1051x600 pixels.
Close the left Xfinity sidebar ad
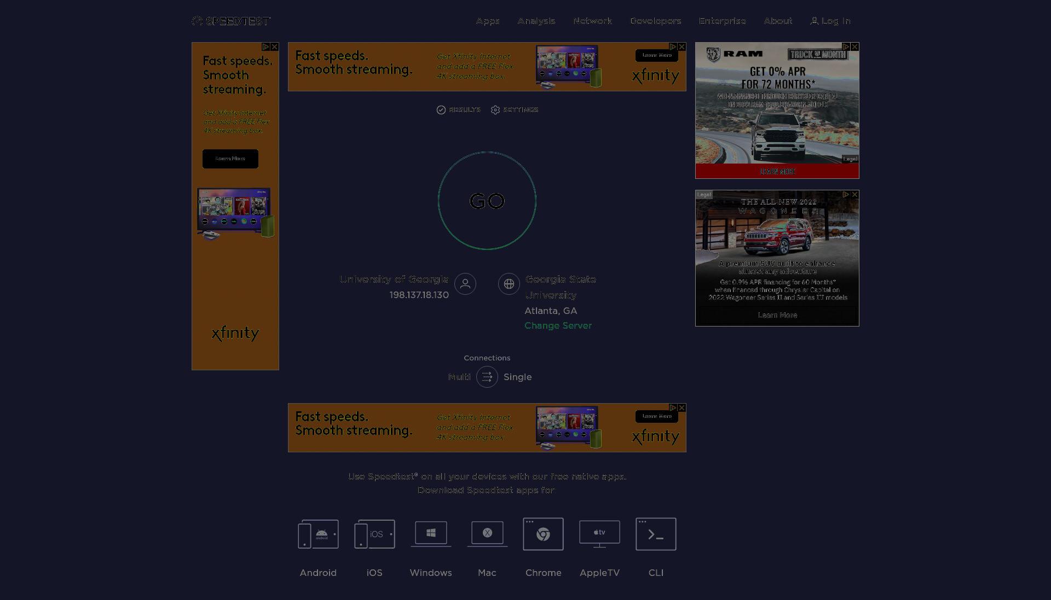(x=275, y=47)
